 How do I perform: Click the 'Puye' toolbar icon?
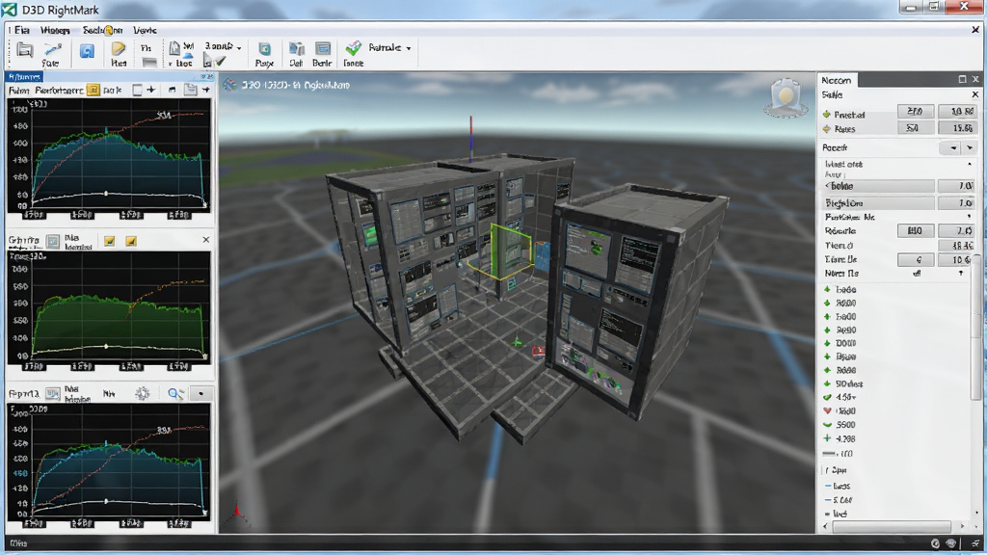click(x=264, y=49)
